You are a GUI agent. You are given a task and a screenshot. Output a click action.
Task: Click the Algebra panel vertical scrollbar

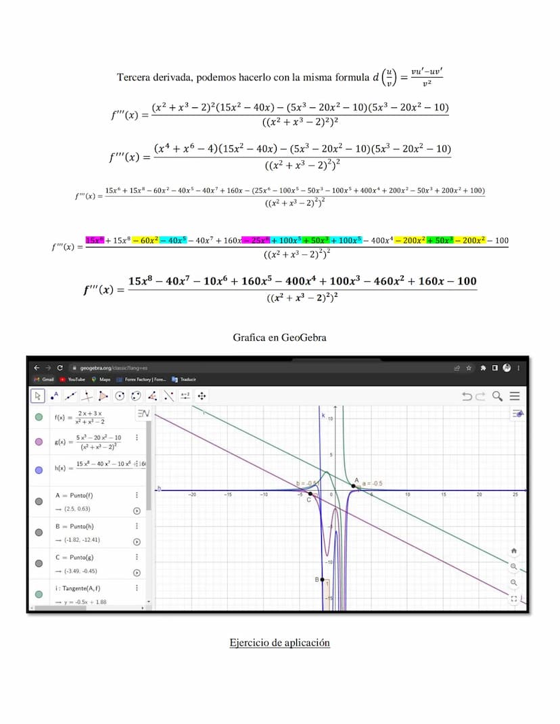[x=149, y=464]
